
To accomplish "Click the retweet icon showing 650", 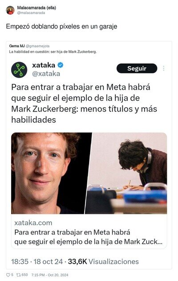I will coord(18,275).
